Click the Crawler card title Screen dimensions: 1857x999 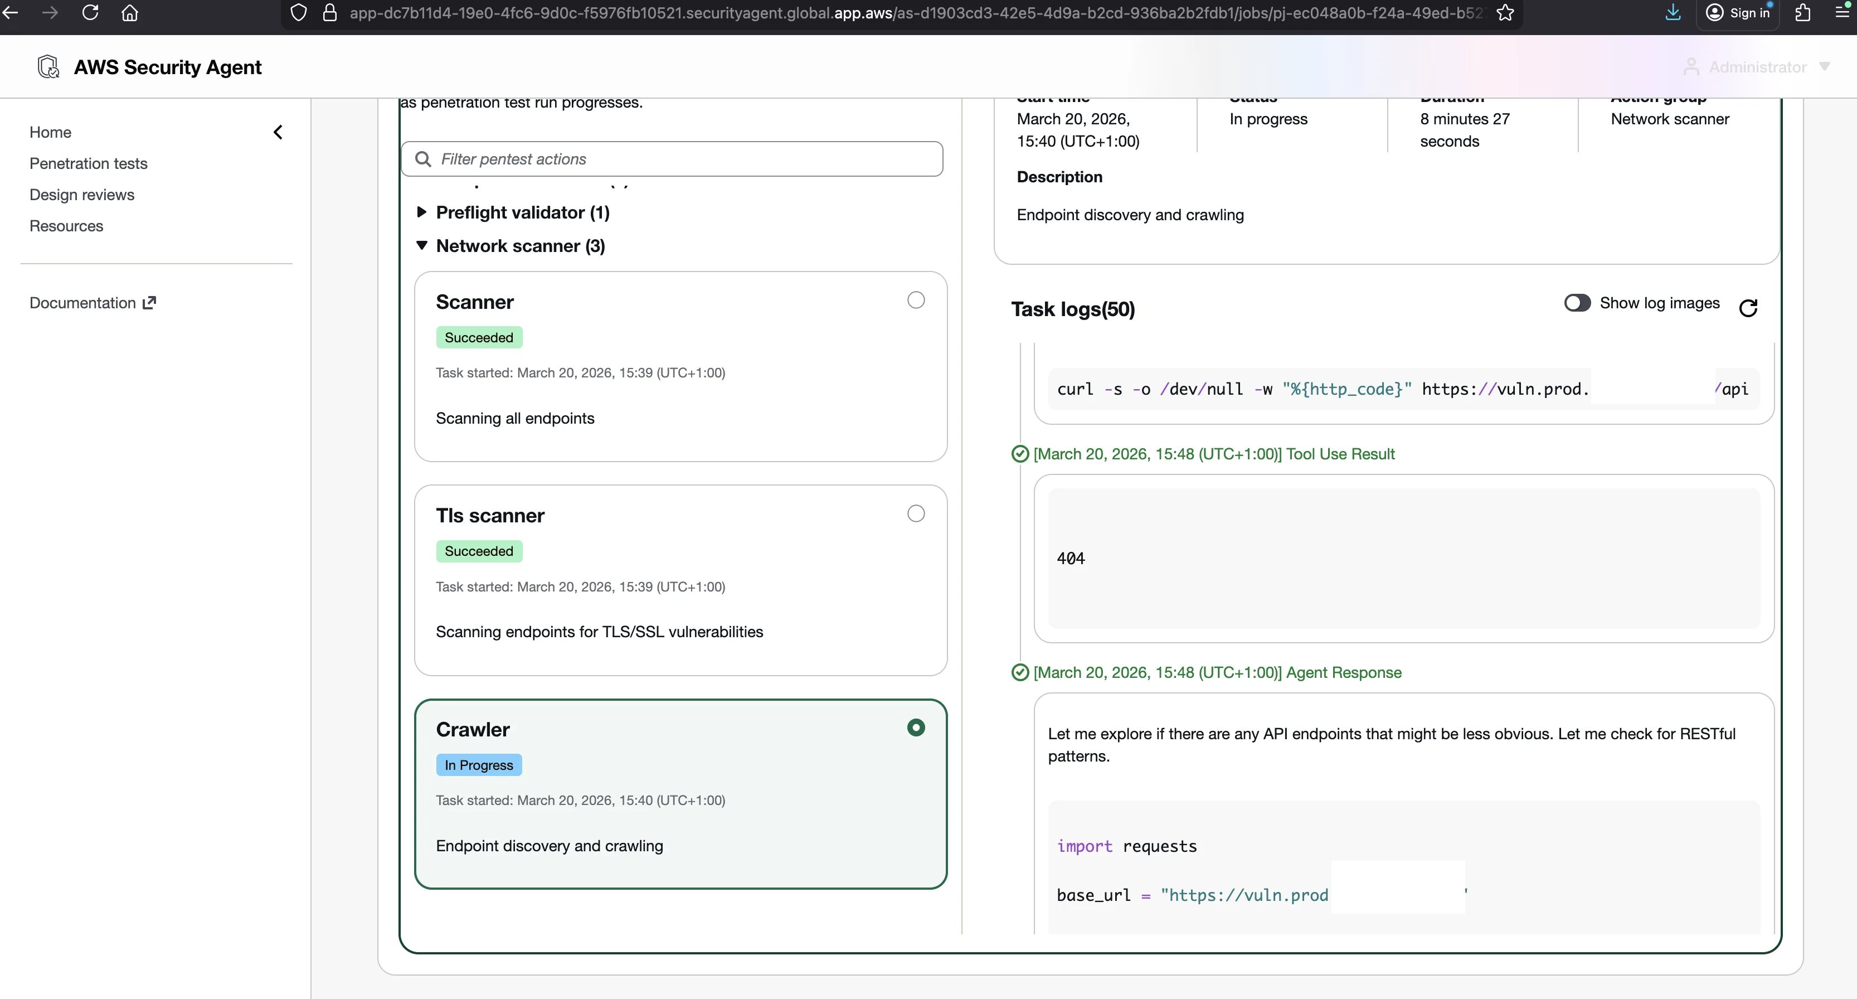(472, 729)
